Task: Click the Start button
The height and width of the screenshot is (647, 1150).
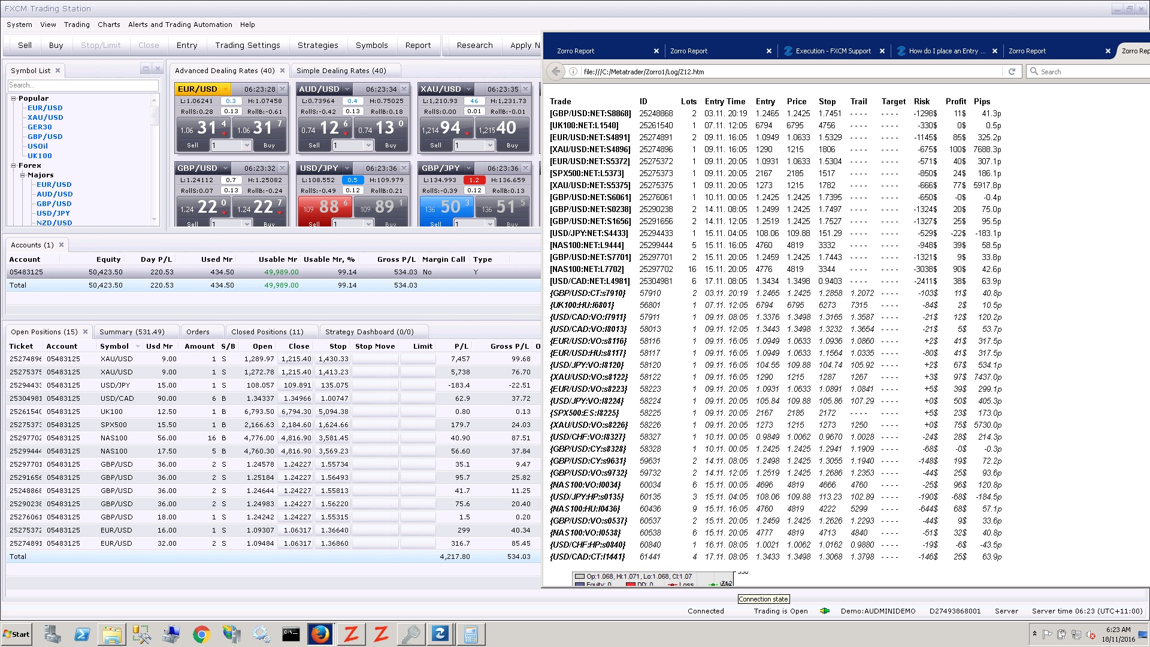Action: click(17, 634)
